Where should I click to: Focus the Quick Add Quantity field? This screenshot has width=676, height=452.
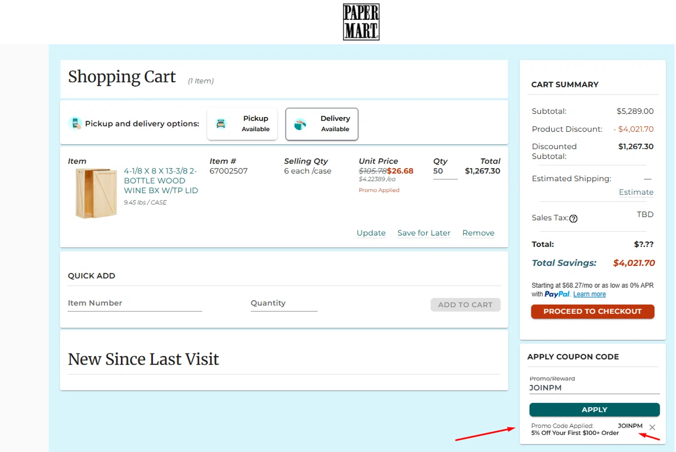point(284,303)
